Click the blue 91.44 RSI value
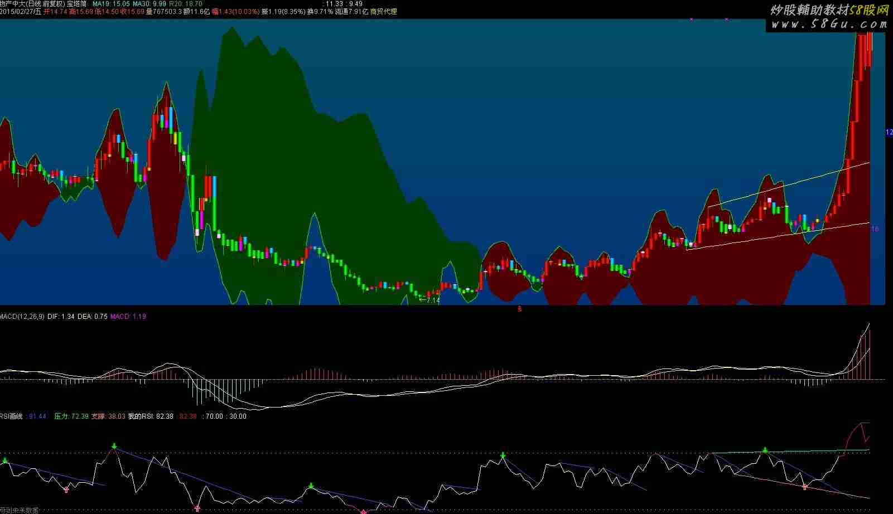This screenshot has height=514, width=893. 38,416
